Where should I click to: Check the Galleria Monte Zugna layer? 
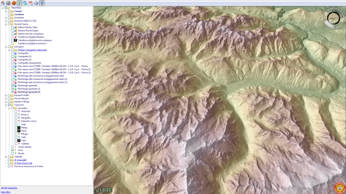tap(12, 31)
